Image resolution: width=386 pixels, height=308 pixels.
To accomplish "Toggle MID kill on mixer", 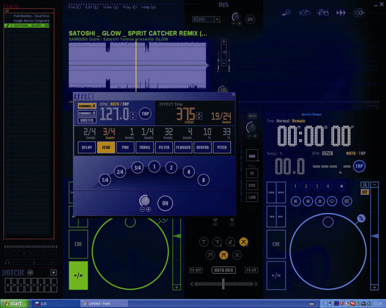I will (x=252, y=185).
